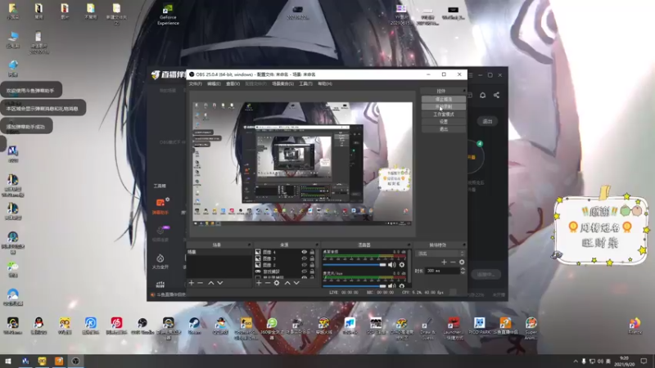
Task: Decrease transition duration with down arrow
Action: (463, 272)
